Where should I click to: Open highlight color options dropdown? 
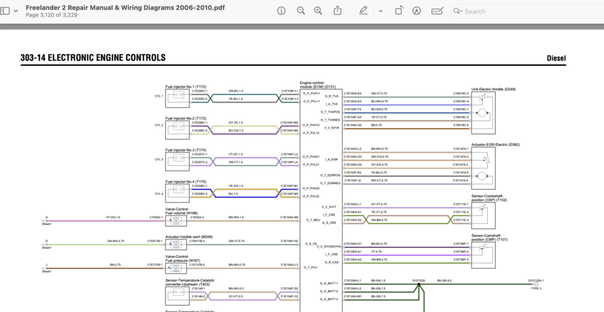pyautogui.click(x=381, y=11)
